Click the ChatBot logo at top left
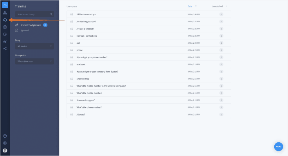 point(5,5)
